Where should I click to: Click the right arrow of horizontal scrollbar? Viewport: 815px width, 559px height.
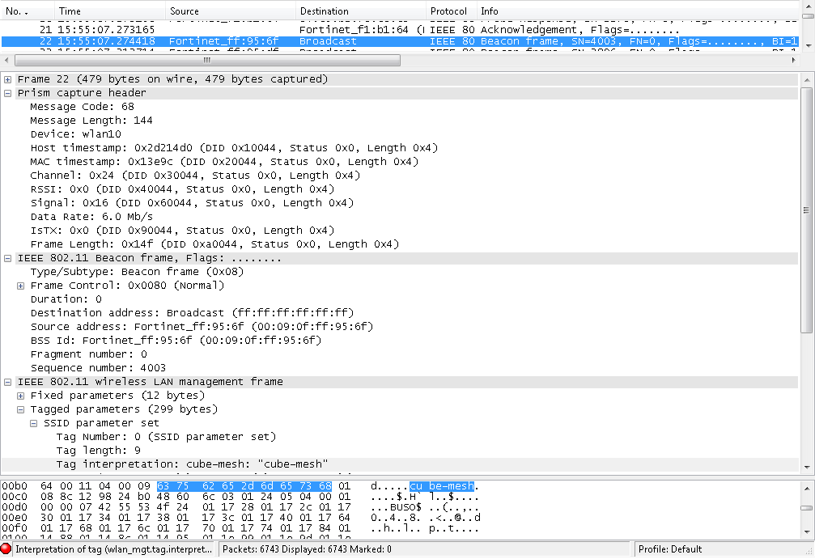click(794, 59)
